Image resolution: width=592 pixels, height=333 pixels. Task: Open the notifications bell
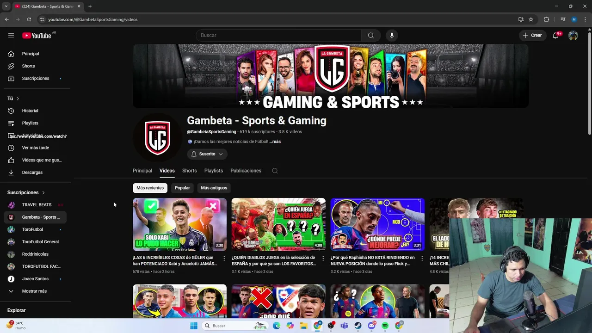tap(555, 35)
